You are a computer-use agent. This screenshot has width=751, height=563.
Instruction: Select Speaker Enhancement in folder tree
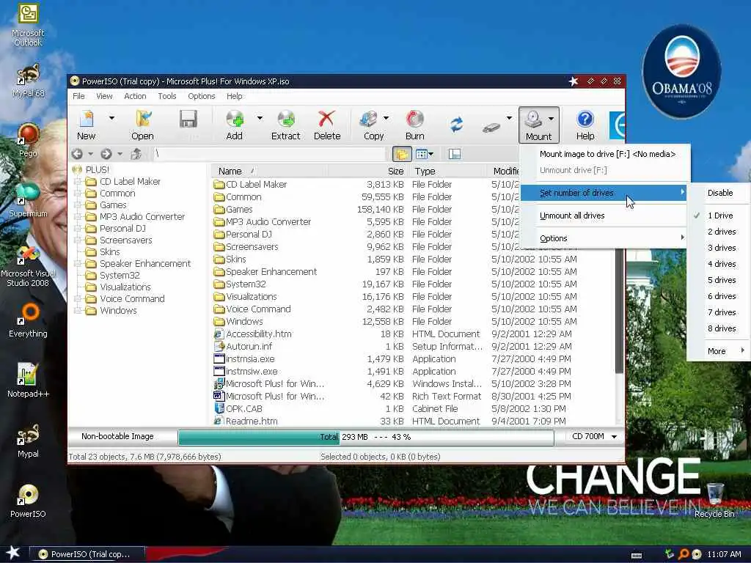(144, 263)
